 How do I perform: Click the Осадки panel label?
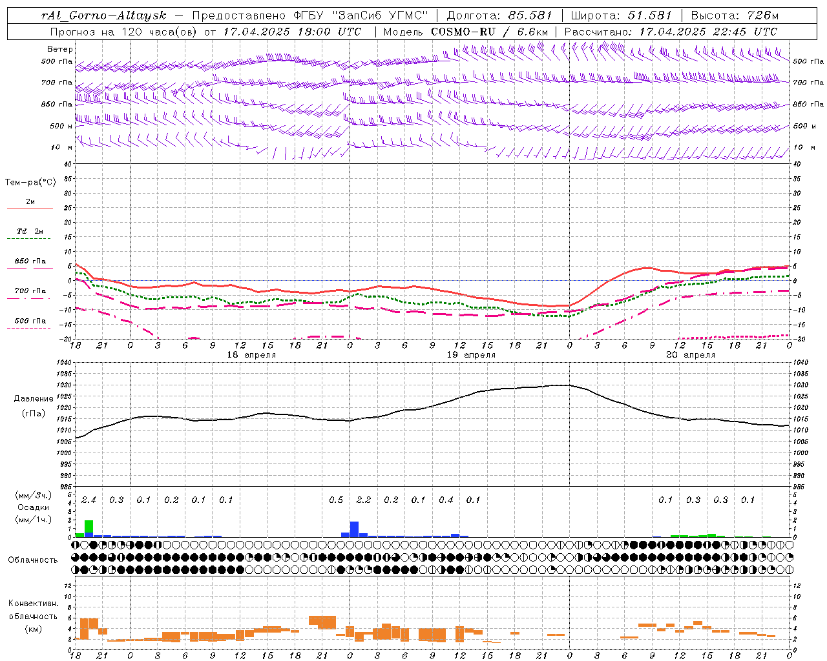(34, 507)
